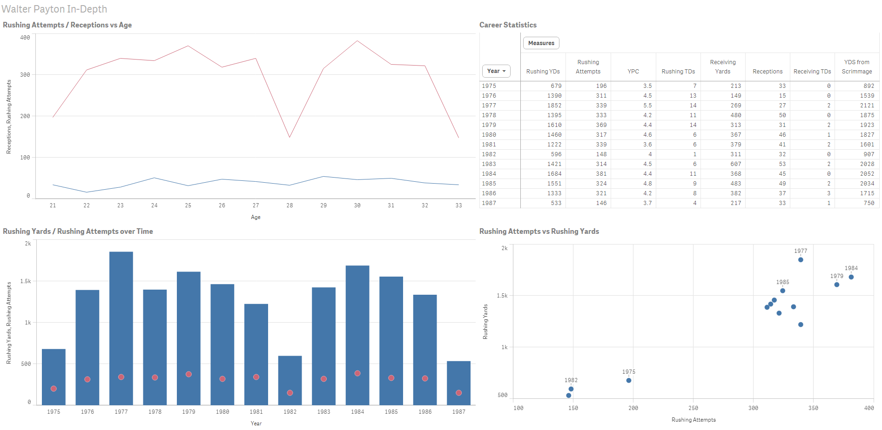
Task: Click age 28 on the line chart axis
Action: 290,205
